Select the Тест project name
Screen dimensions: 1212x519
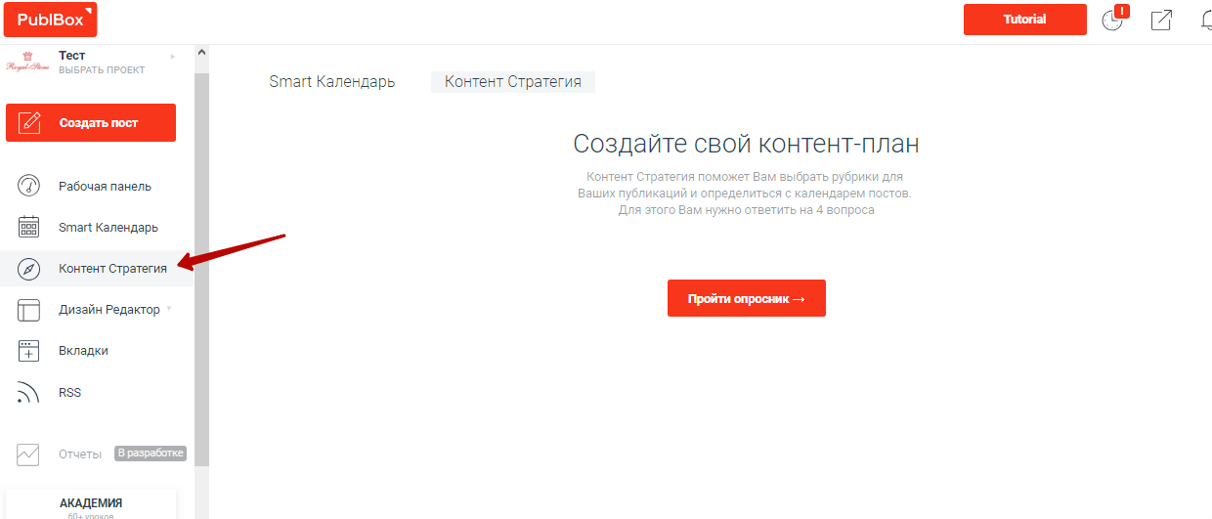pyautogui.click(x=72, y=56)
